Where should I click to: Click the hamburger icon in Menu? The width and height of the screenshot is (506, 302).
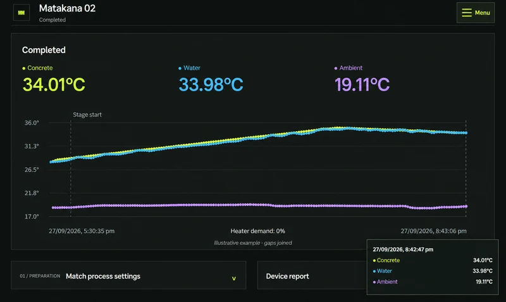(x=467, y=13)
